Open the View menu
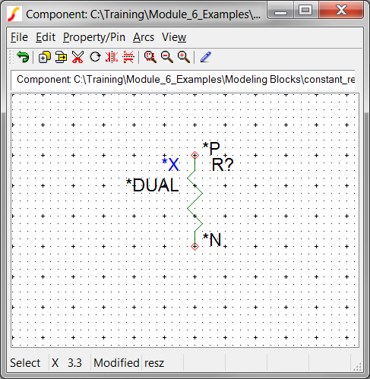This screenshot has height=379, width=370. 174,37
